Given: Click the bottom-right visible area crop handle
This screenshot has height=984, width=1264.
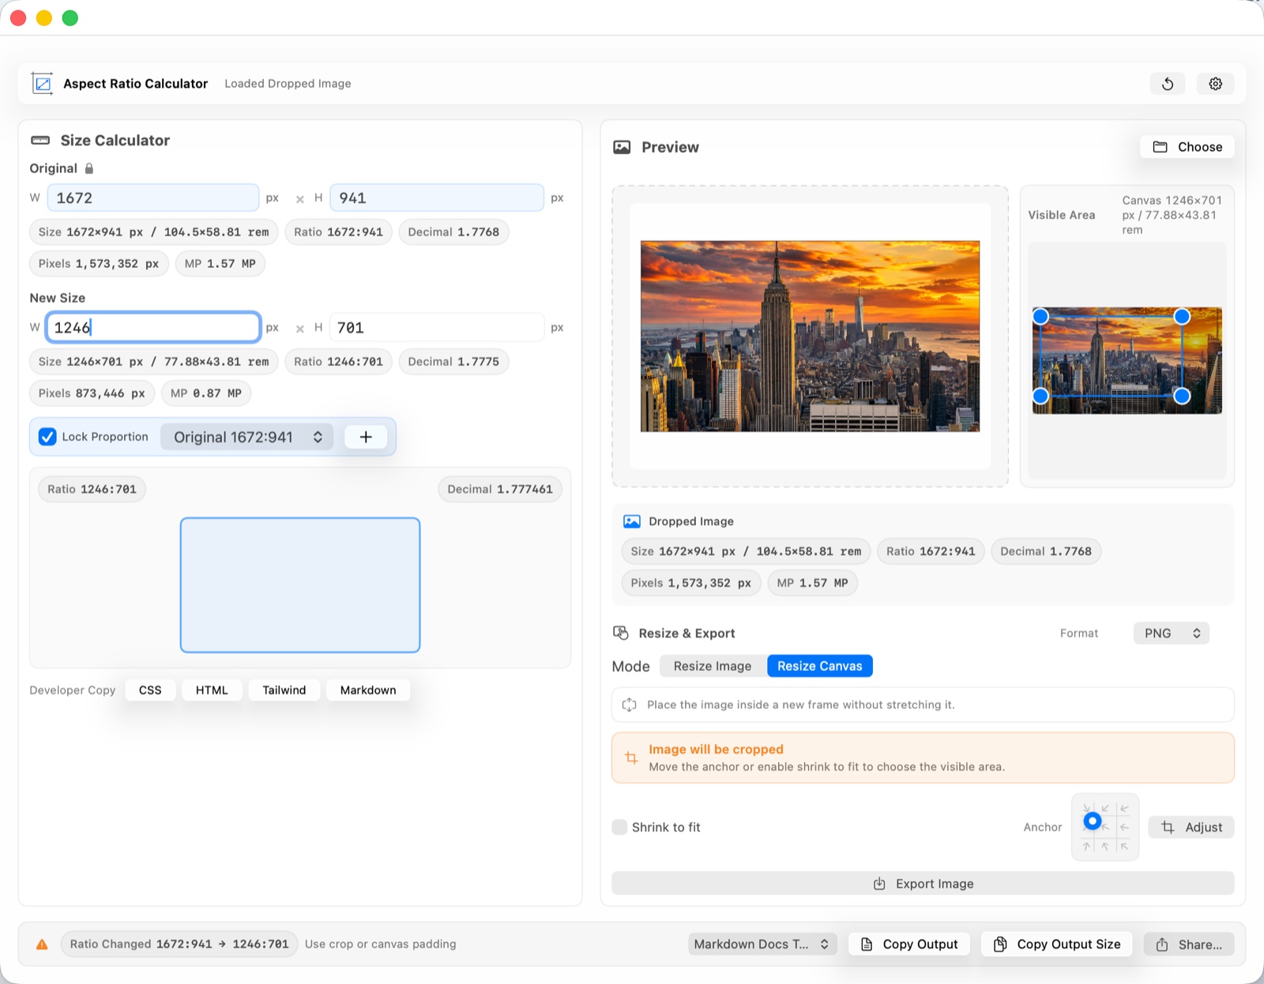Looking at the screenshot, I should point(1182,396).
